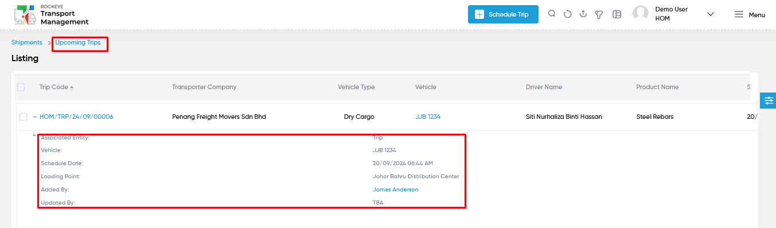Open the column layout icon

point(617,14)
